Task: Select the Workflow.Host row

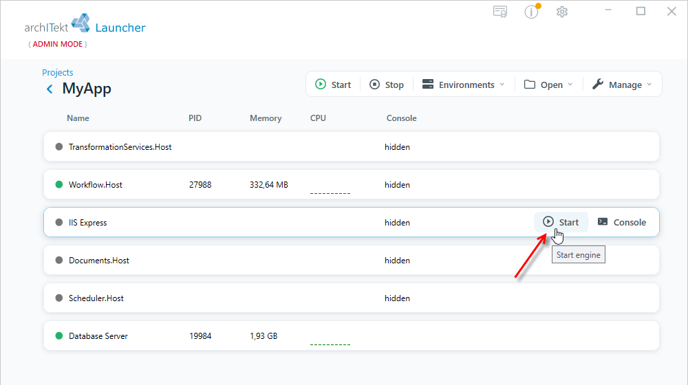Action: coord(352,185)
